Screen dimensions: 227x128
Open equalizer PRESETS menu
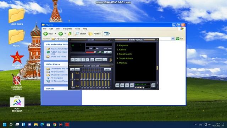click(x=107, y=69)
